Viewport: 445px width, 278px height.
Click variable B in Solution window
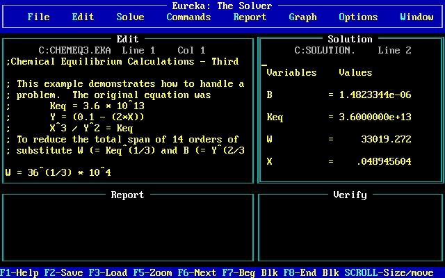tap(270, 95)
